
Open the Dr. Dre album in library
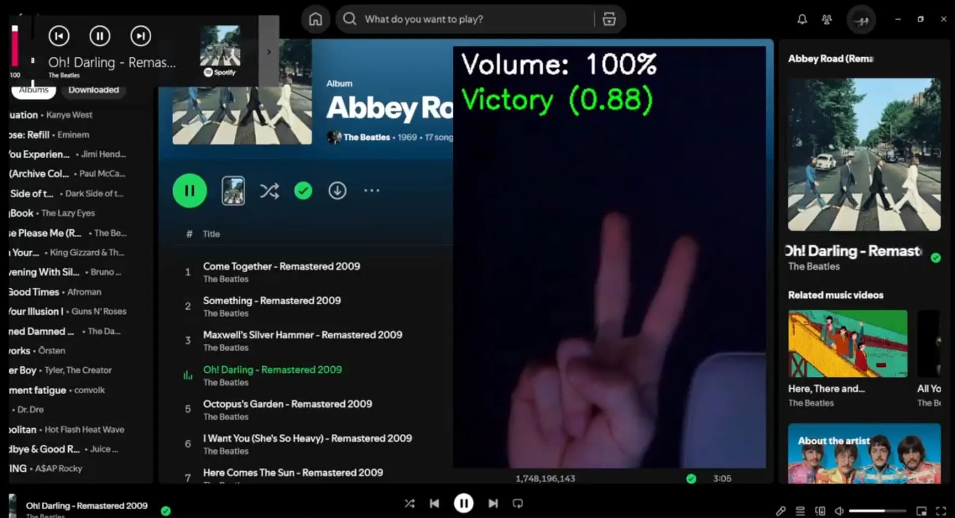coord(67,410)
